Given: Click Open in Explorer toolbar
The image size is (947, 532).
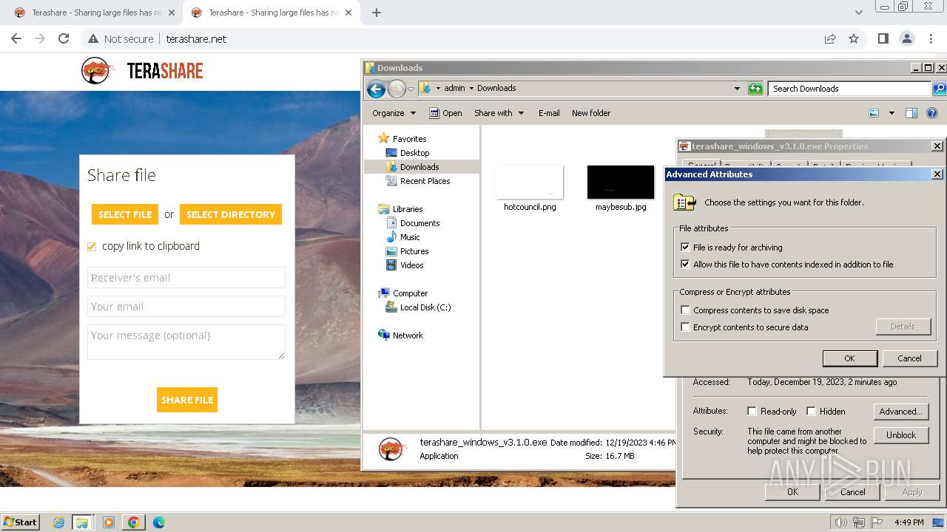Looking at the screenshot, I should pos(445,113).
